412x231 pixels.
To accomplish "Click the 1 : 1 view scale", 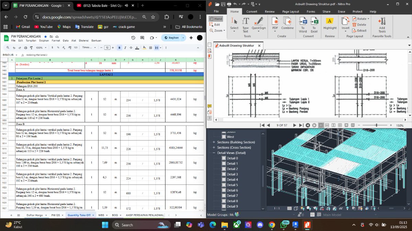I will (x=277, y=208).
